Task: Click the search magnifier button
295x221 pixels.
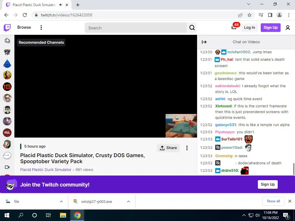Action: coord(192,28)
